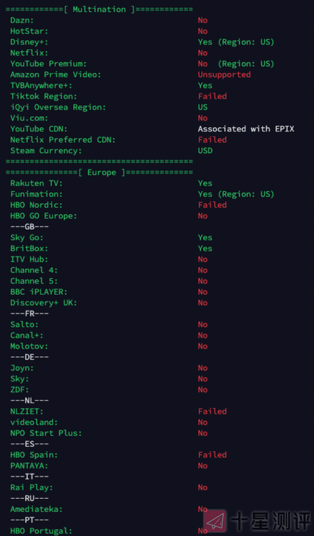
Task: Click the Steam Currency USD value
Action: pos(205,151)
